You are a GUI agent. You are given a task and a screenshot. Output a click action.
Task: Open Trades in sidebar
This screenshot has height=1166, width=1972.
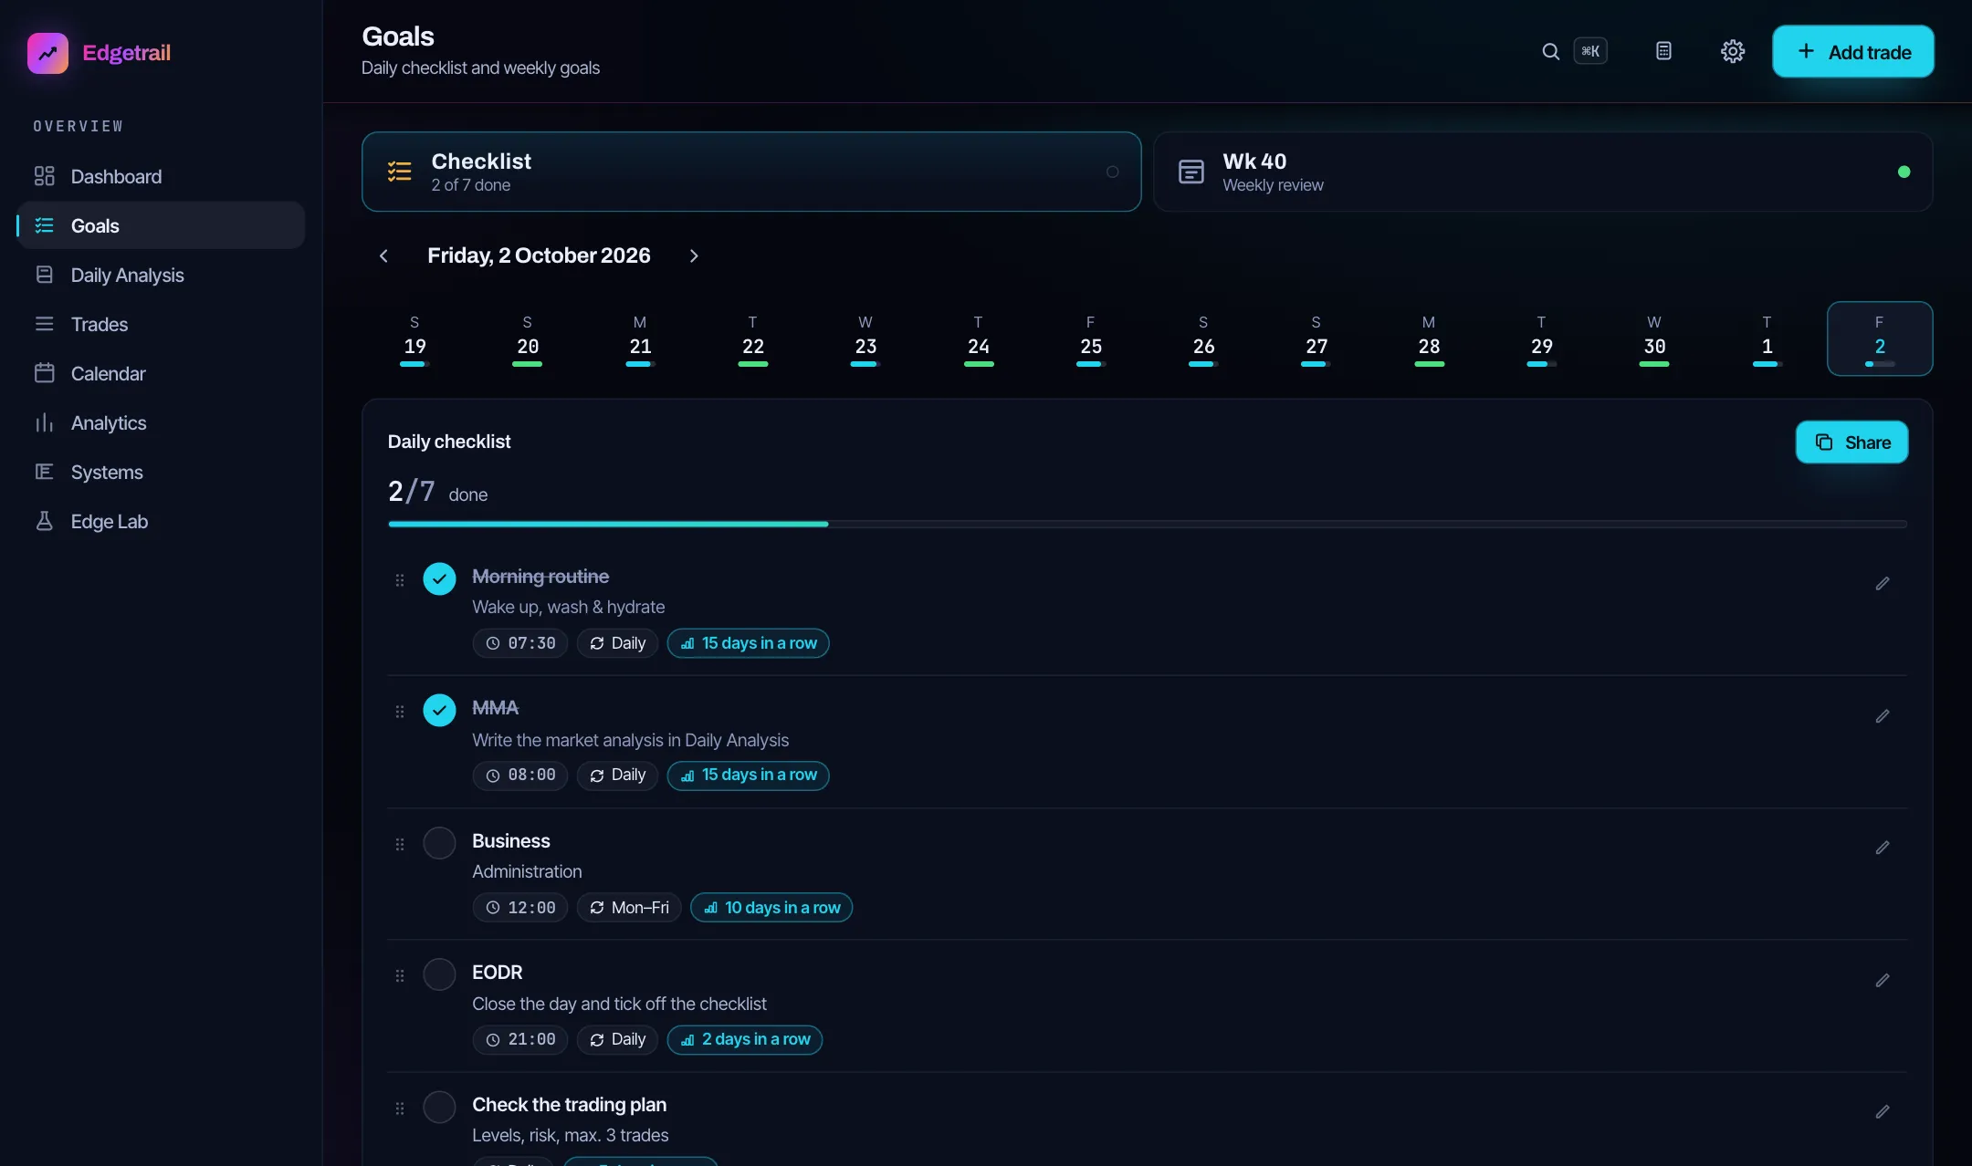[x=161, y=324]
